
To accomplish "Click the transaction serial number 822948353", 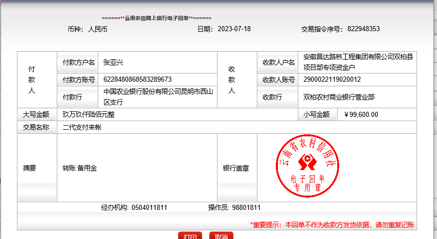I will (363, 29).
